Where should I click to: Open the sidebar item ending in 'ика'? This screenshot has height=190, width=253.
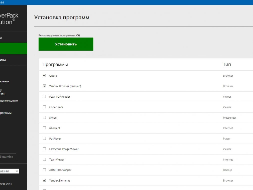(x=14, y=60)
